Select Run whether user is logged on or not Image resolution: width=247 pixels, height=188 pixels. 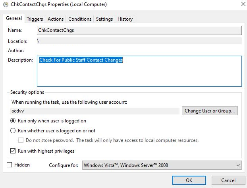point(13,130)
